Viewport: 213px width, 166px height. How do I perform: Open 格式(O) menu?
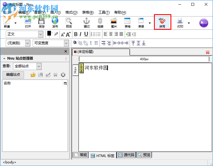click(71, 12)
